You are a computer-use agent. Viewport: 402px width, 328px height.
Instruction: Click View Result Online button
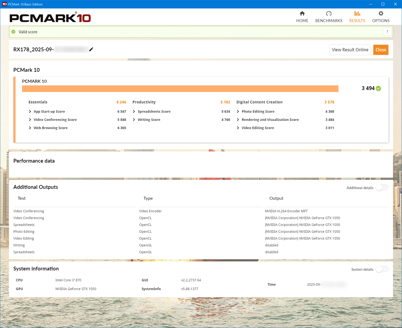tap(350, 50)
